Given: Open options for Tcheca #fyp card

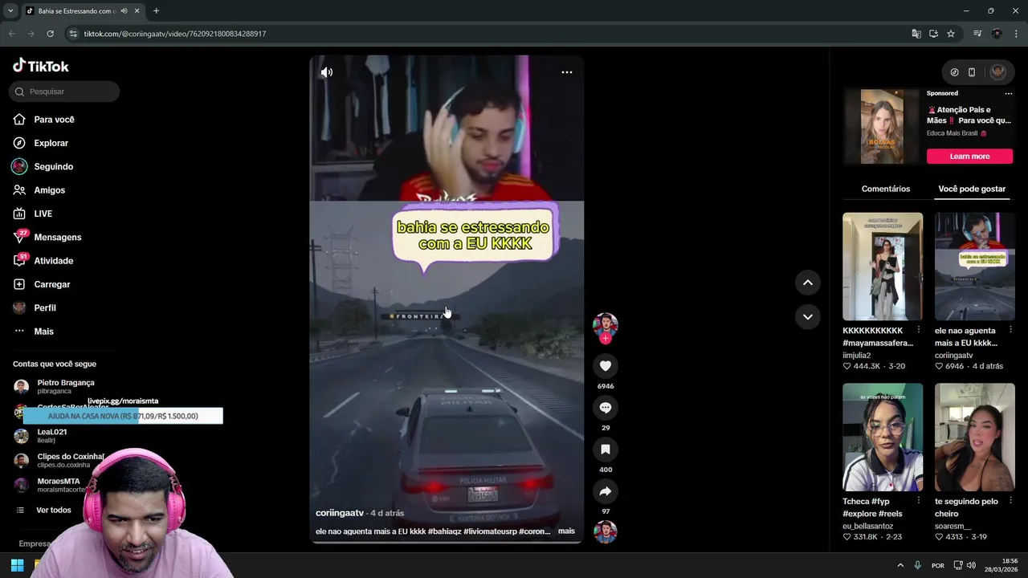Looking at the screenshot, I should (919, 501).
